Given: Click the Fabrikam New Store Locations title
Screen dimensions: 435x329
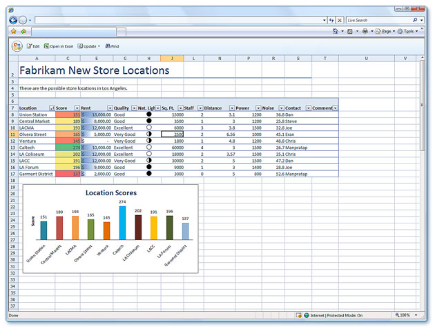Looking at the screenshot, I should (95, 70).
